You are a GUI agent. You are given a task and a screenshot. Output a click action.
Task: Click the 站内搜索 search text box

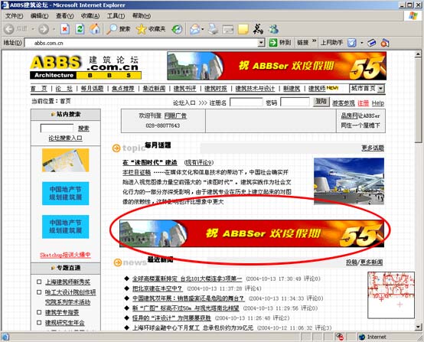pos(57,128)
